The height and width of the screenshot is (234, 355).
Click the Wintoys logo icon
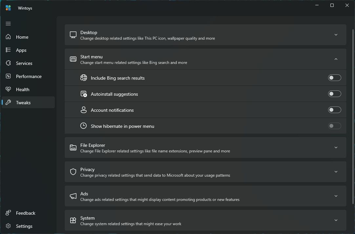point(8,8)
